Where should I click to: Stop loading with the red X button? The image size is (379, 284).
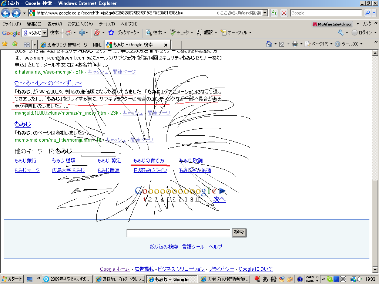click(284, 13)
